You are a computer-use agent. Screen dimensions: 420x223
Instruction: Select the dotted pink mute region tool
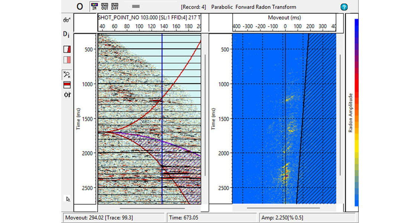coord(67,60)
